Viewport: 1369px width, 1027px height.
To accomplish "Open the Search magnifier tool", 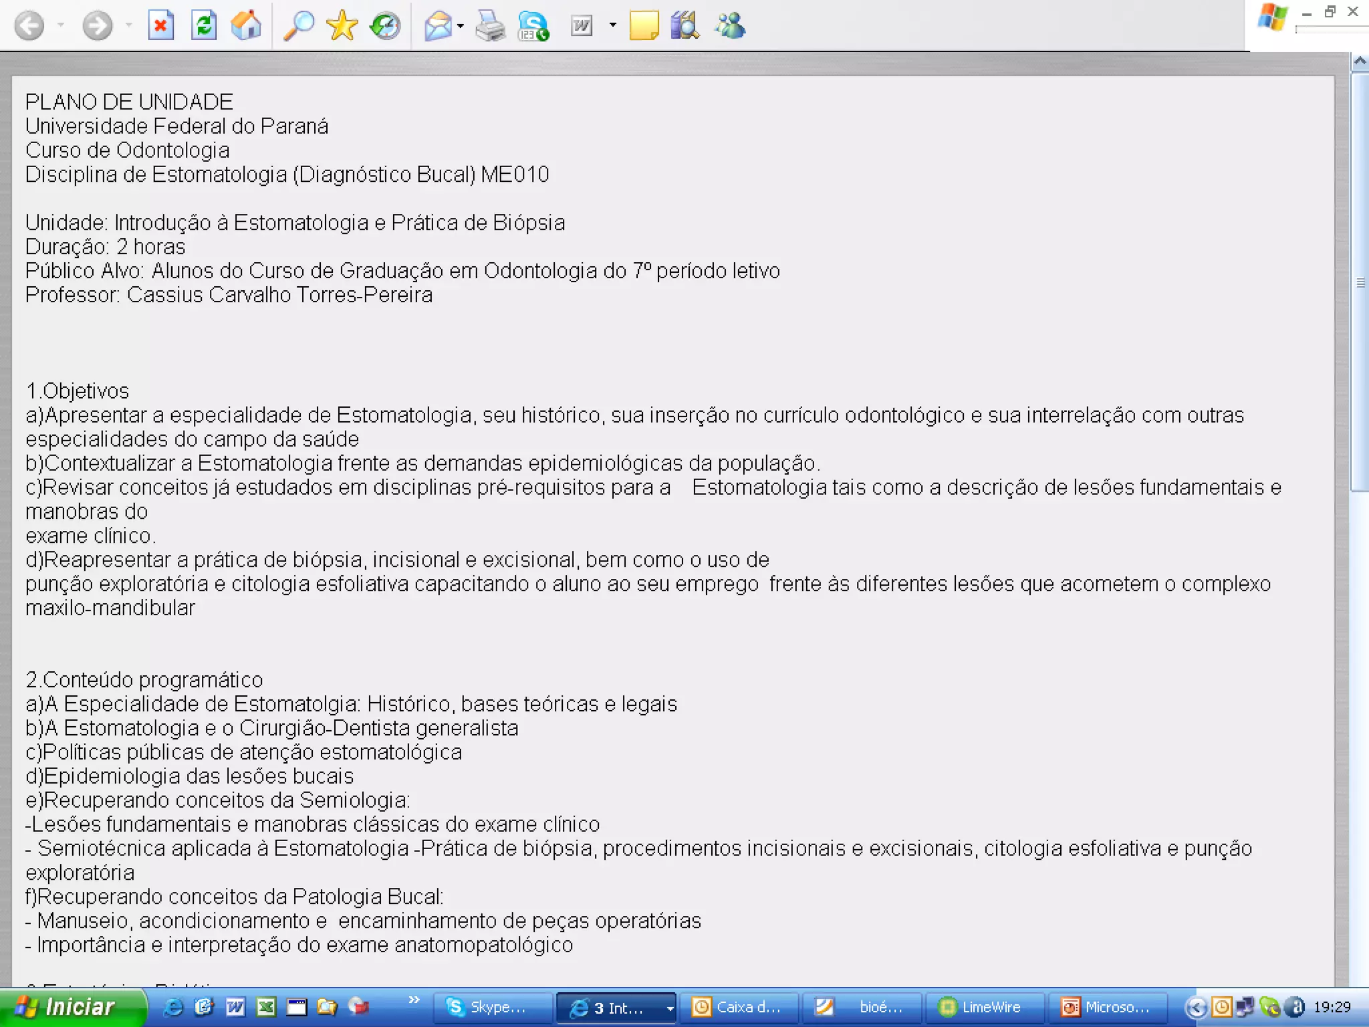I will point(298,26).
